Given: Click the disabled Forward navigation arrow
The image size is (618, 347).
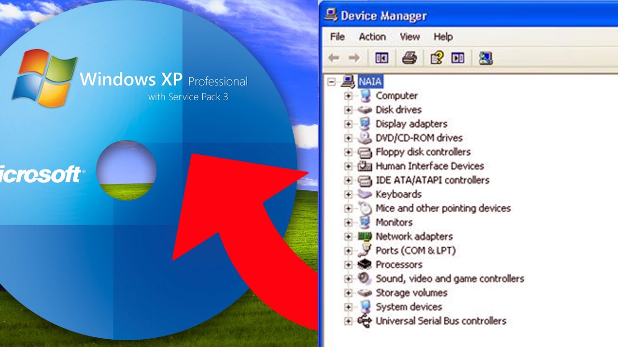Looking at the screenshot, I should [x=355, y=57].
